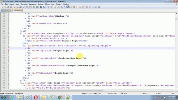Toggle the Function List panel icon
Image resolution: width=178 pixels, height=100 pixels.
77,7
